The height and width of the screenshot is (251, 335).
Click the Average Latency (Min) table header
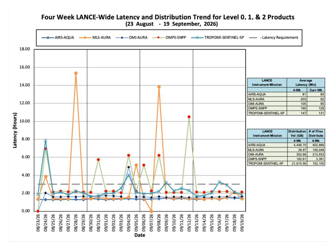click(x=305, y=83)
